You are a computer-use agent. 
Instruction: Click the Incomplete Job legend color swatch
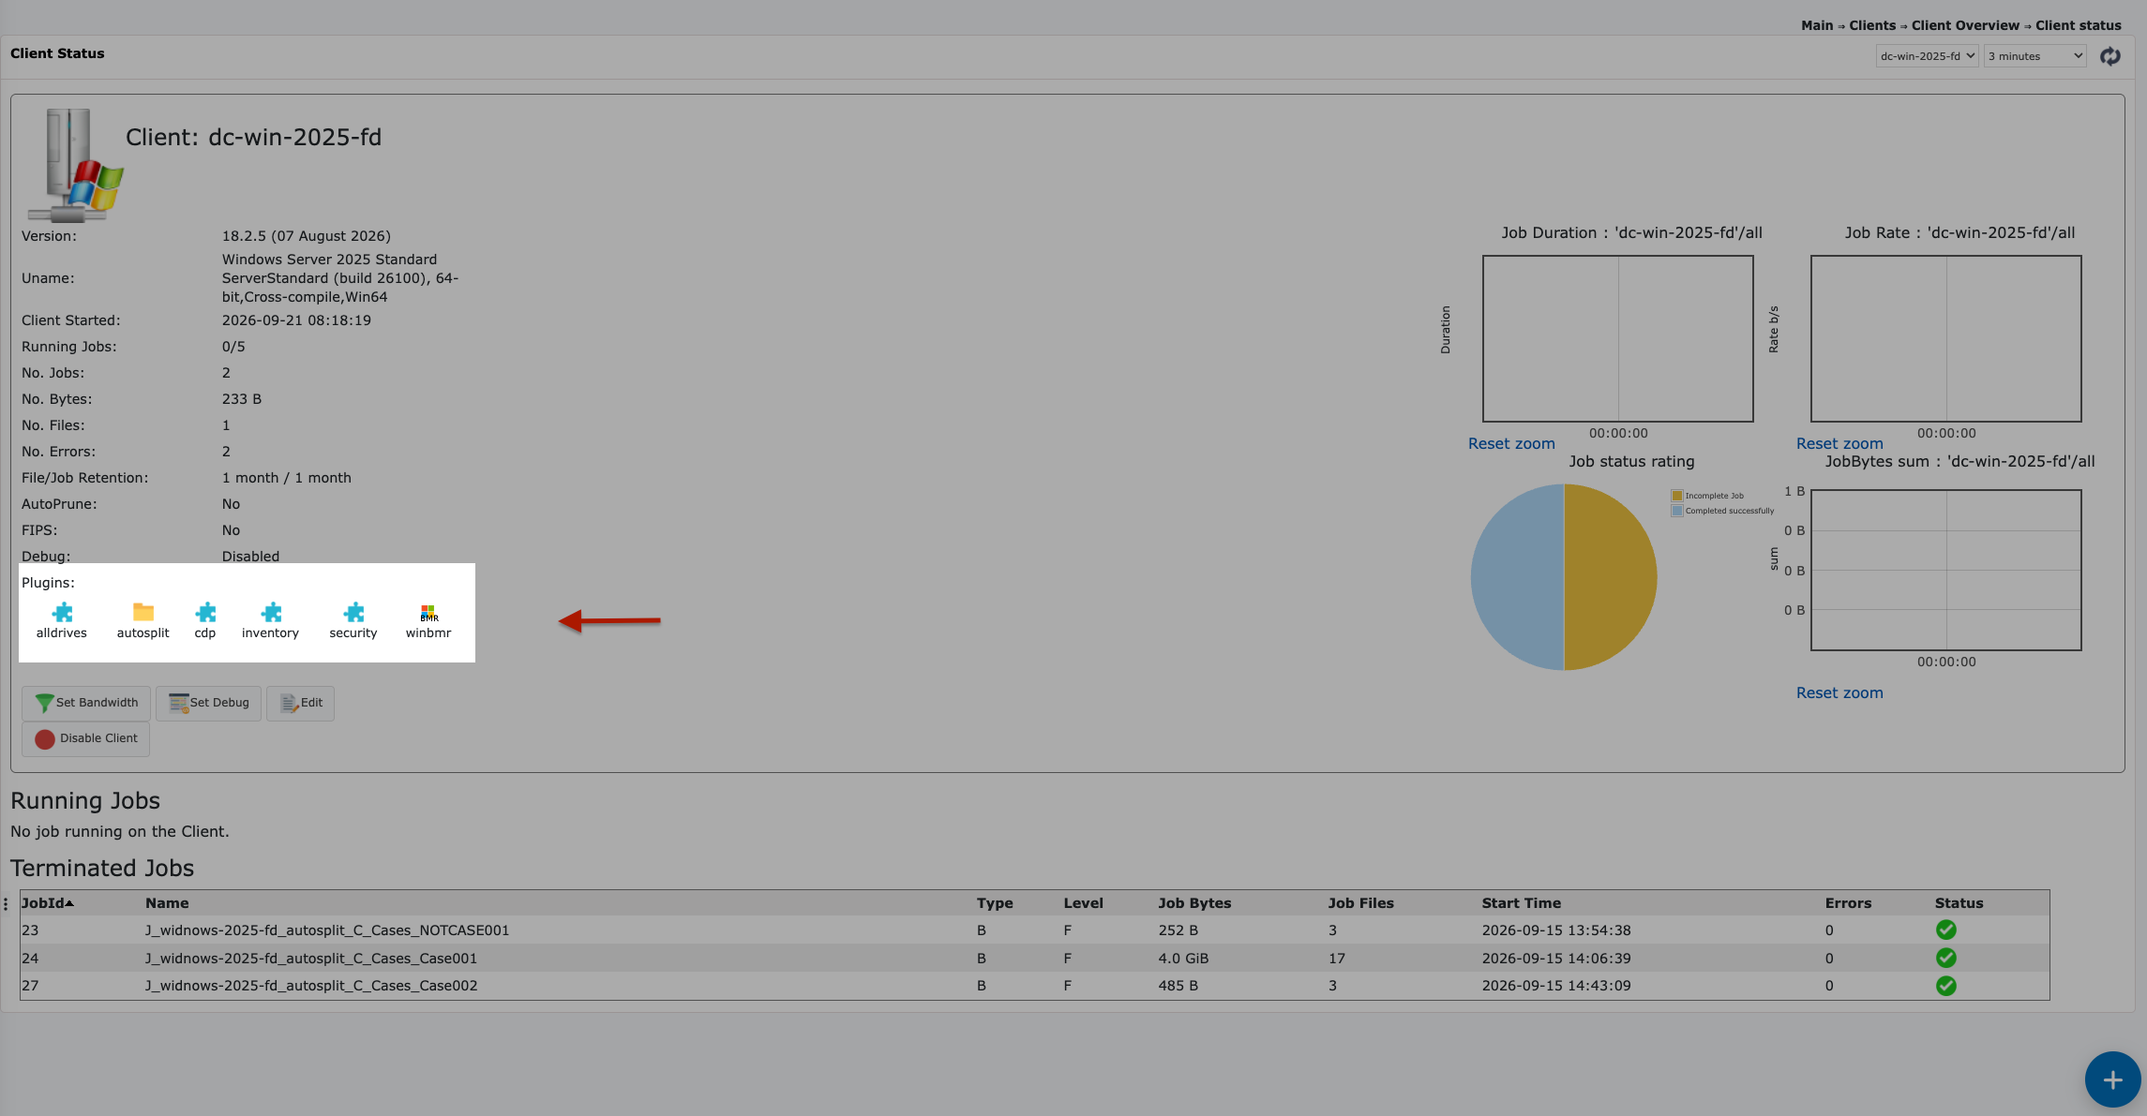coord(1677,496)
